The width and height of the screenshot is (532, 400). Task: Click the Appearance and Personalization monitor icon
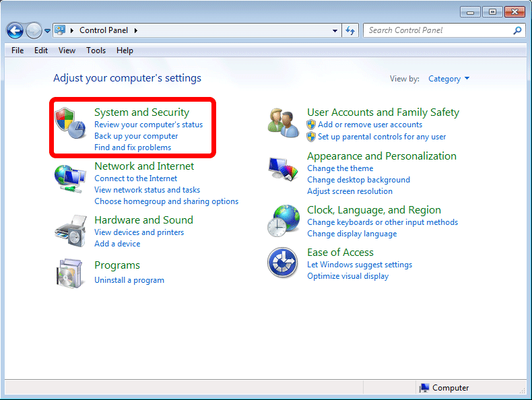[283, 168]
